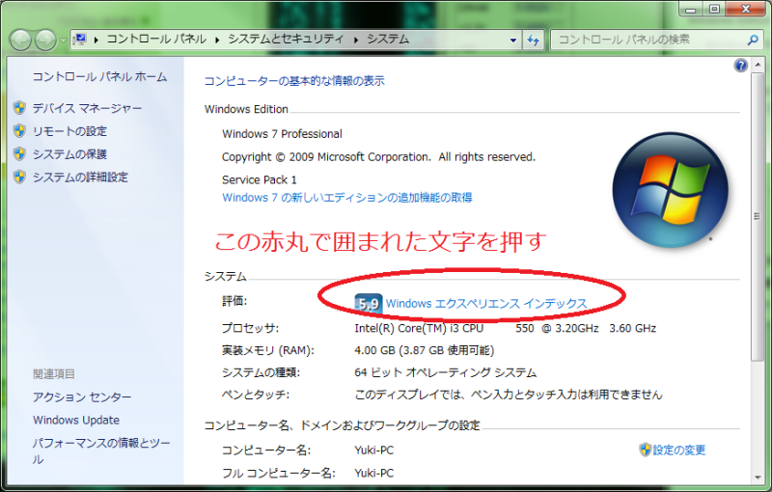
Task: Click the refresh button beside address bar
Action: [x=533, y=40]
